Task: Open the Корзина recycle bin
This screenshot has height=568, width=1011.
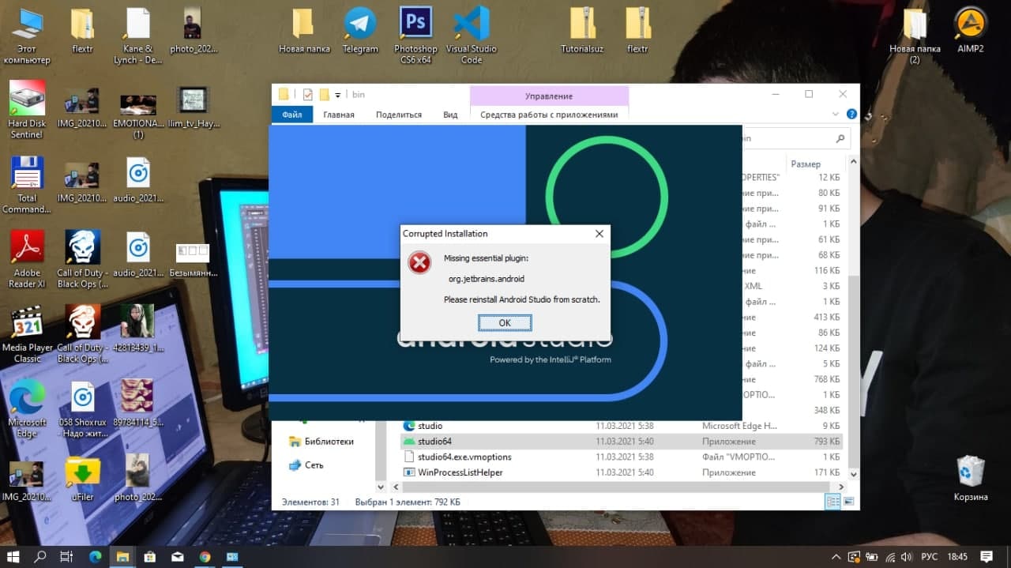Action: [x=970, y=480]
